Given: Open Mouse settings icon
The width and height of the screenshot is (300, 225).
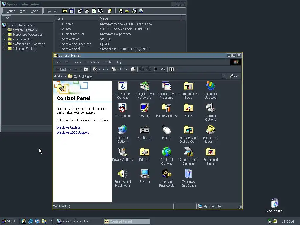Looking at the screenshot, I should 166,132.
